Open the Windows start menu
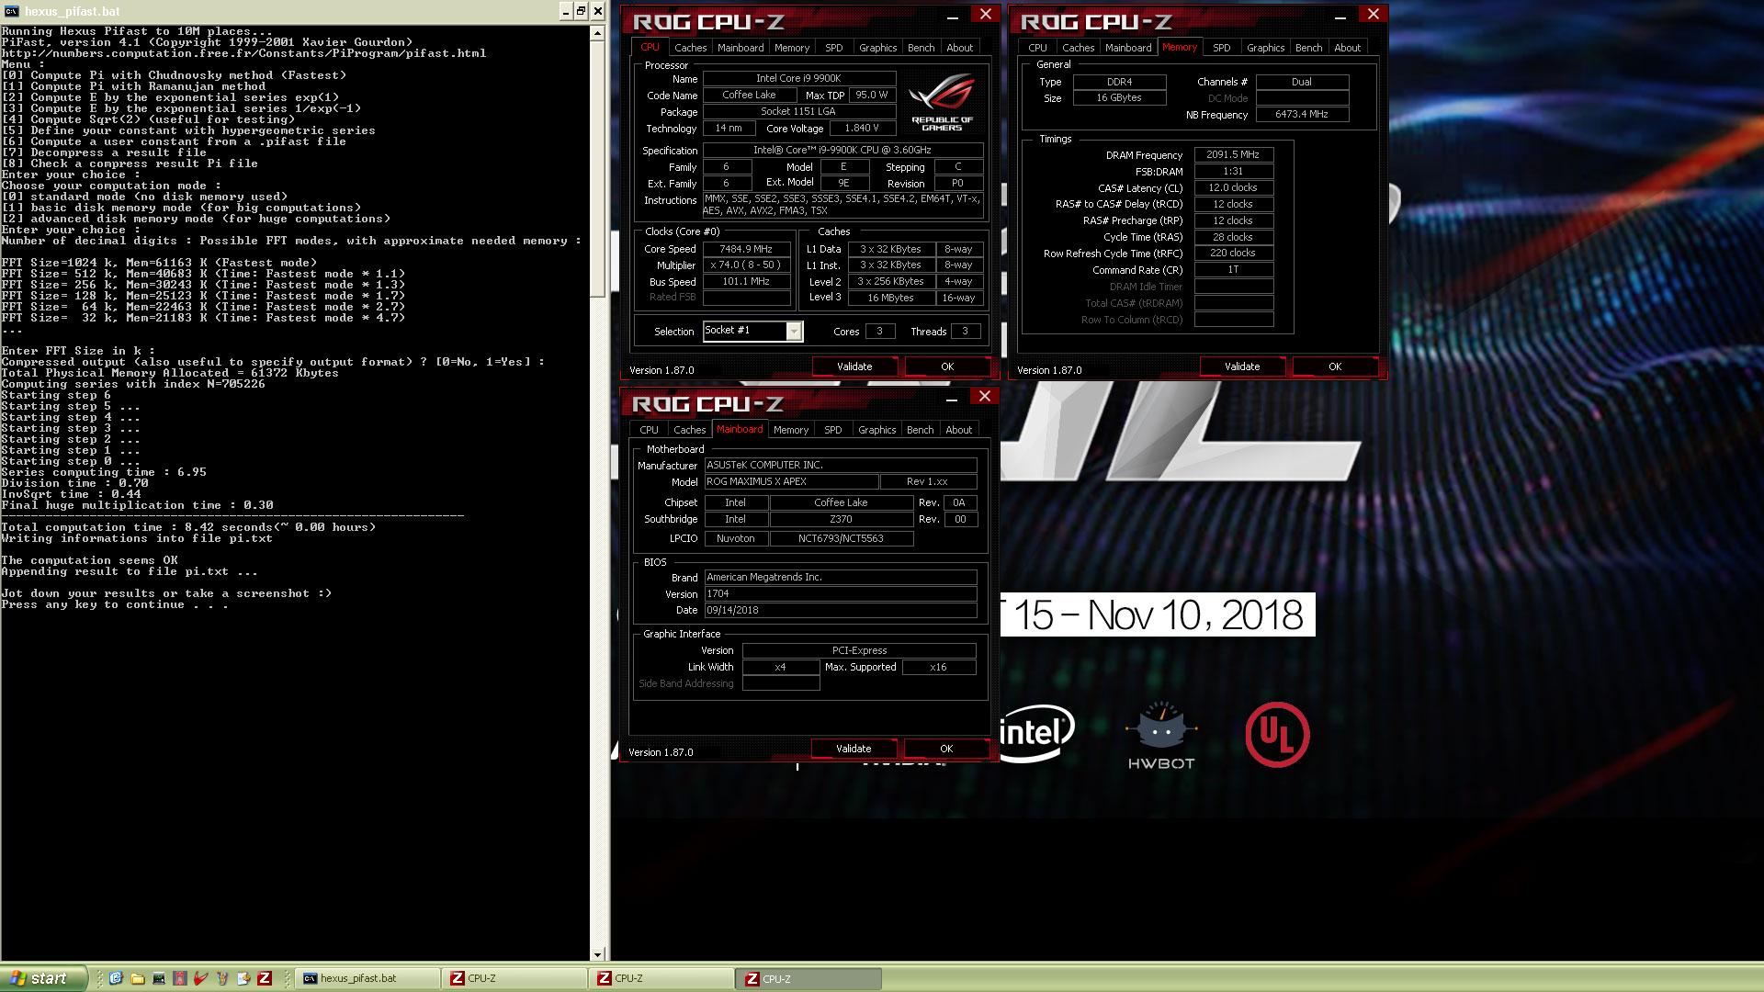The height and width of the screenshot is (992, 1764). click(44, 978)
